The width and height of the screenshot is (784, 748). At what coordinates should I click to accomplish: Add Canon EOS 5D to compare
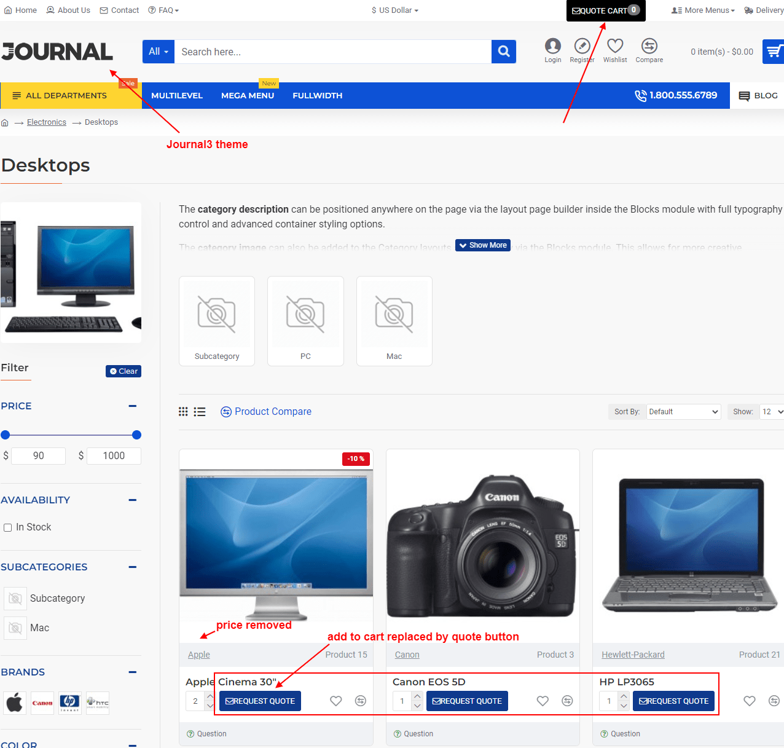pyautogui.click(x=567, y=701)
